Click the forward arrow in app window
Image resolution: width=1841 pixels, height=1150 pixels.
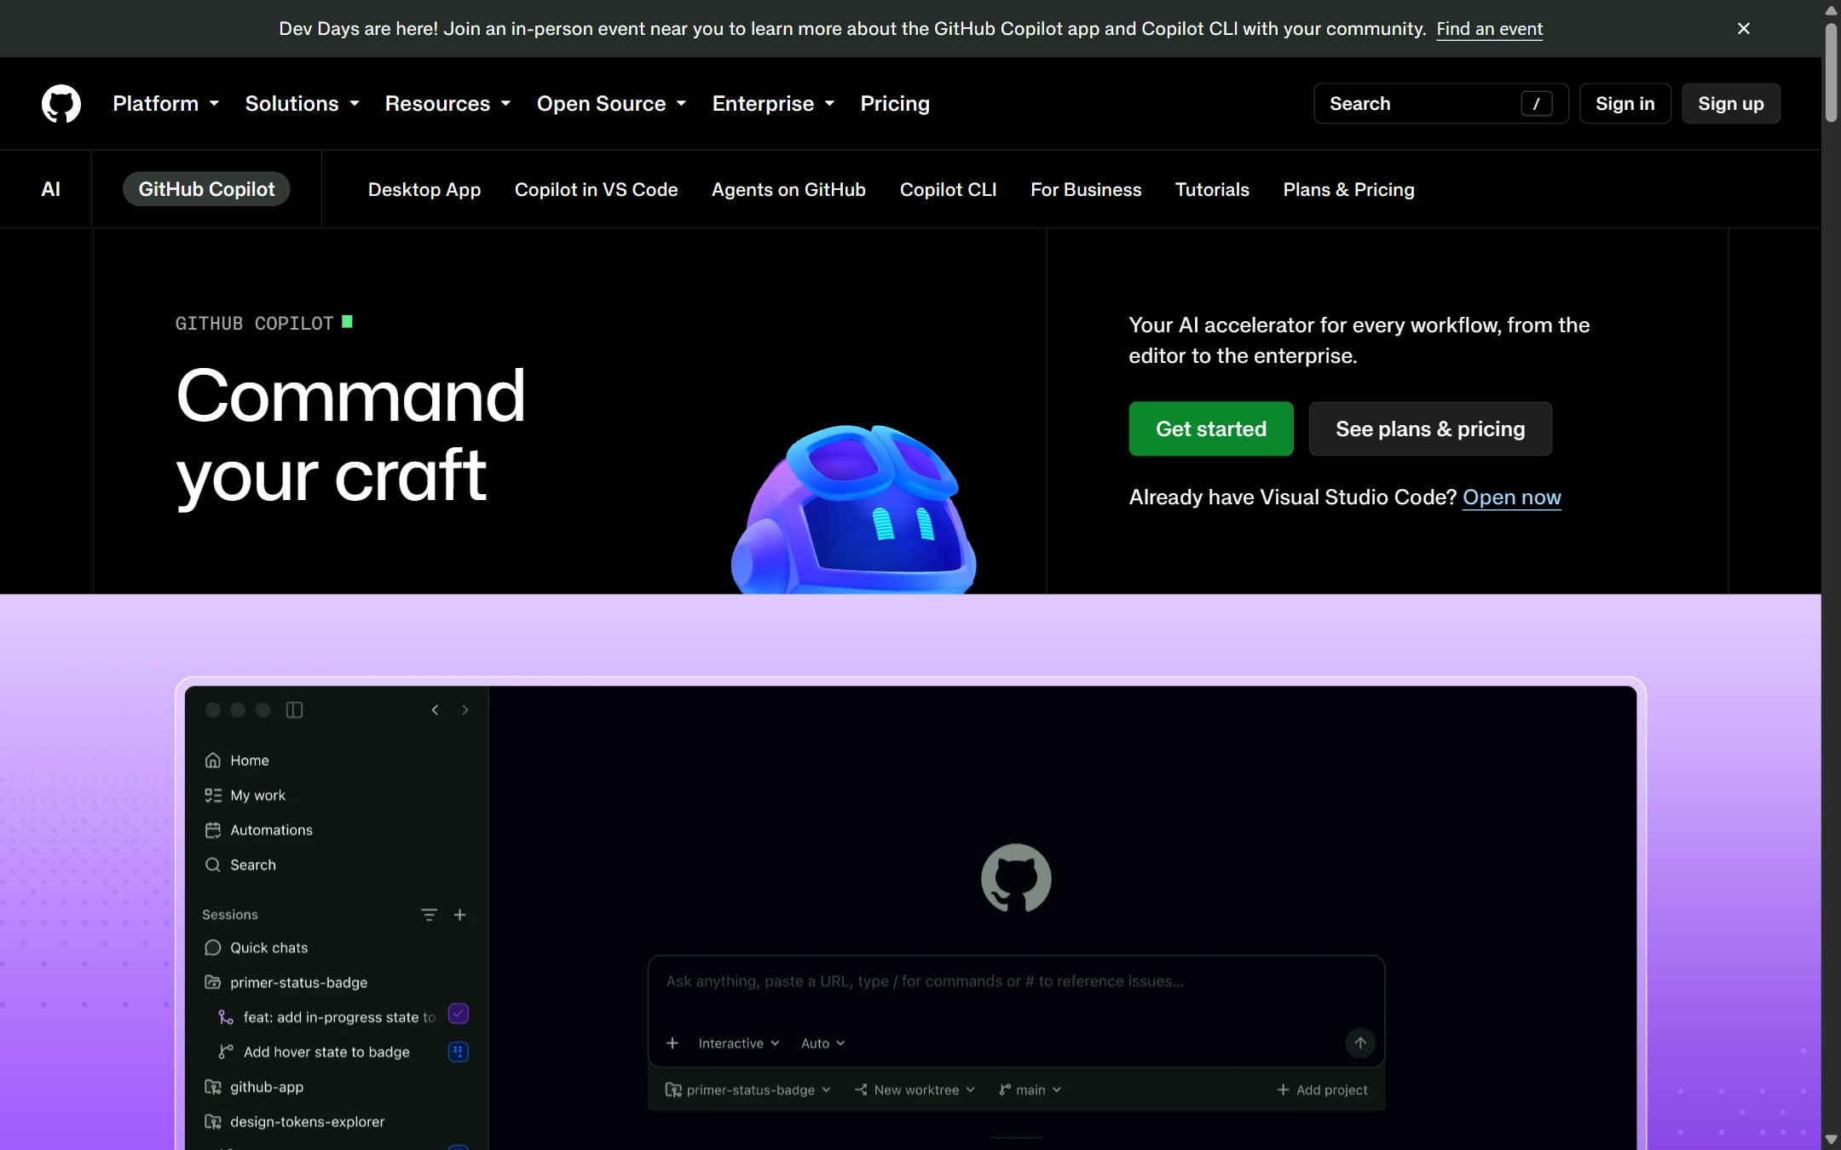point(465,710)
